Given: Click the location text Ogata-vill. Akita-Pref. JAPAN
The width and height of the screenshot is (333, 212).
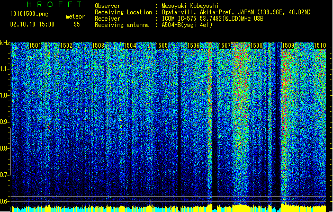Looking at the screenshot, I should 208,12.
